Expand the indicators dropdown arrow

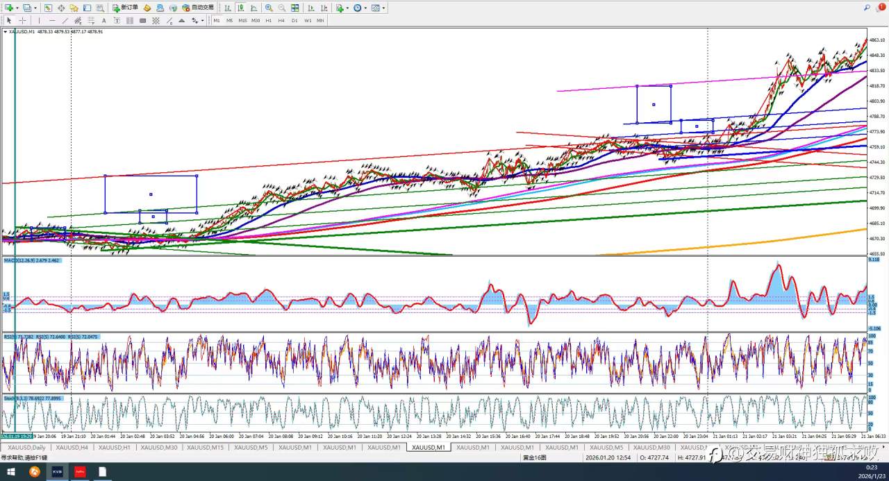pyautogui.click(x=347, y=8)
